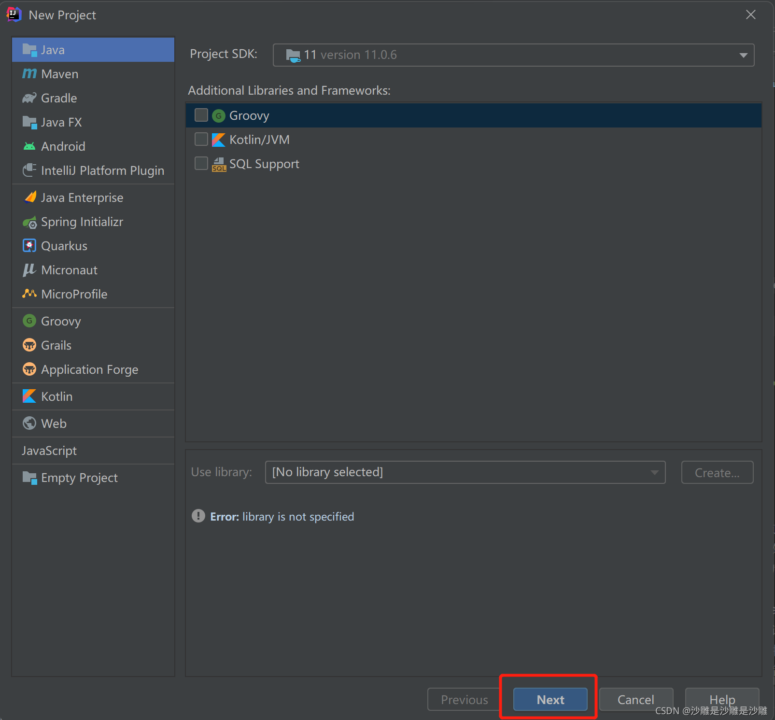Click the Web globe icon

pyautogui.click(x=29, y=423)
